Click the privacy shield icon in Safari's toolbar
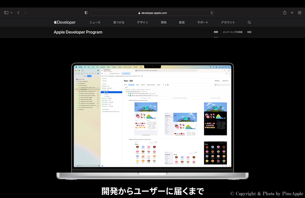 (x=86, y=13)
